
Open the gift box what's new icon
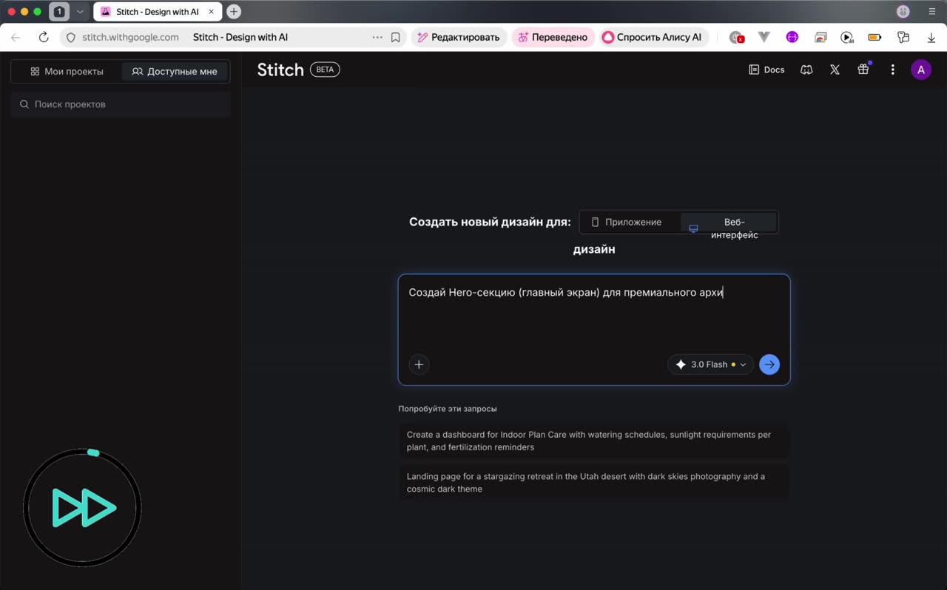point(863,69)
